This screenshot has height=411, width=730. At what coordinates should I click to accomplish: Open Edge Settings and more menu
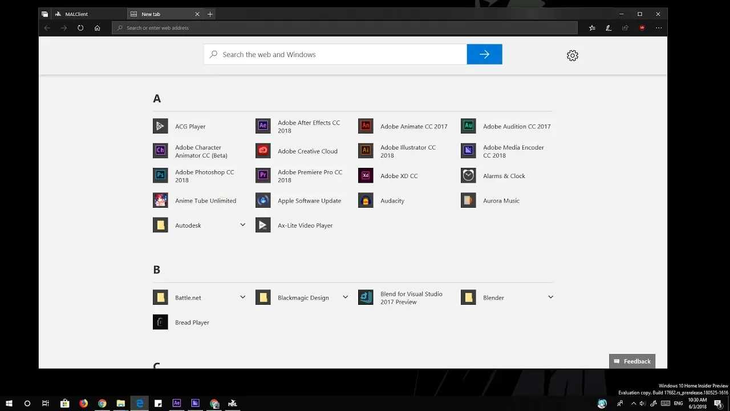click(659, 28)
